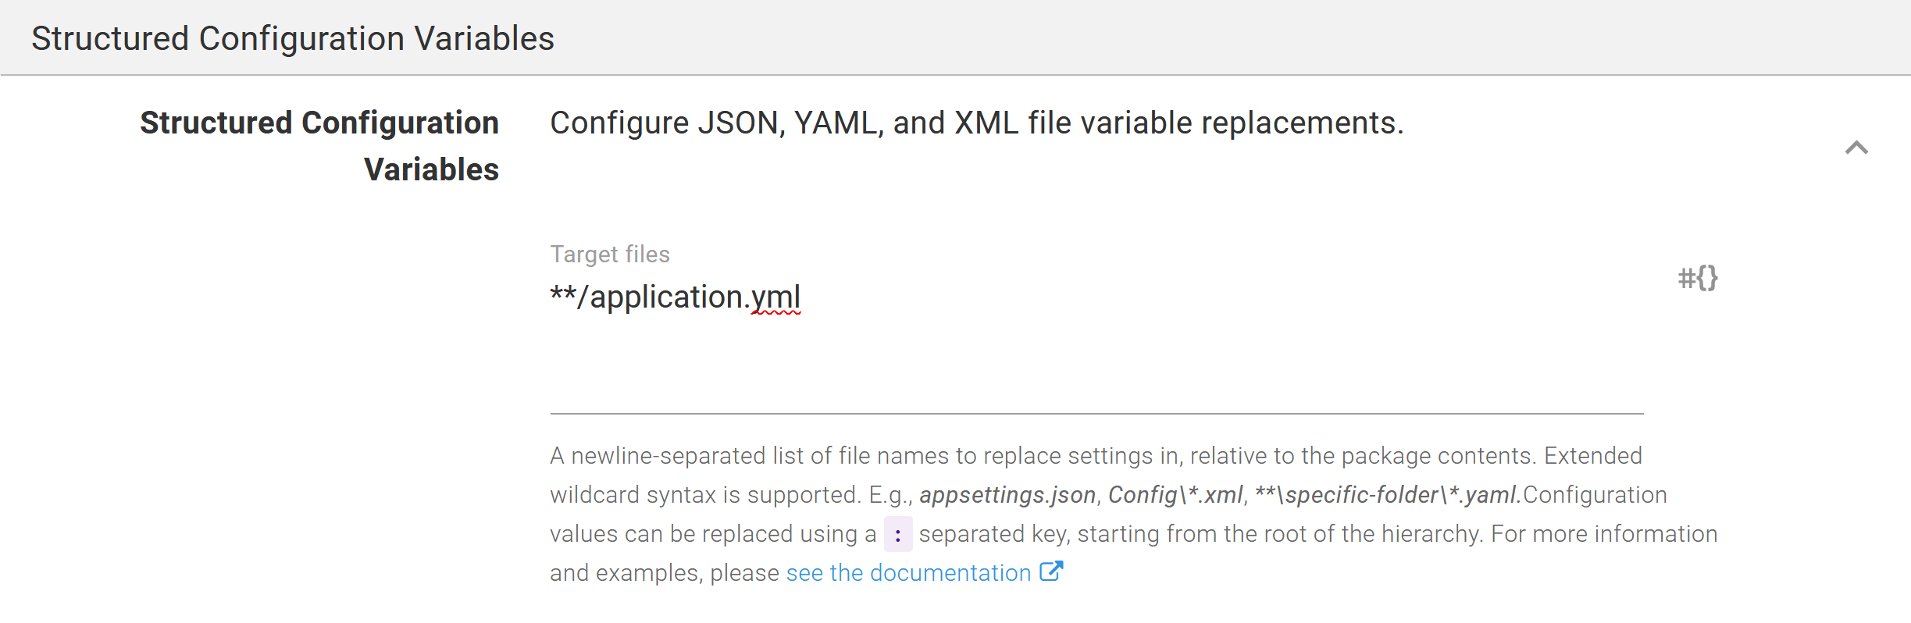Click the word "application" in the Target files value

click(x=666, y=297)
